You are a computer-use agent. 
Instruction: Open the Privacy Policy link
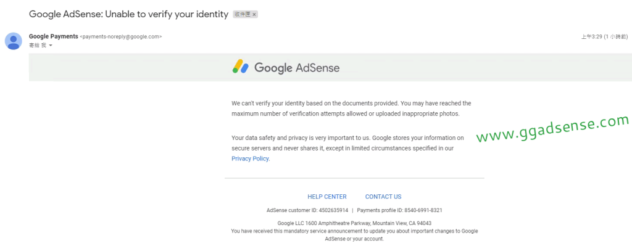pyautogui.click(x=250, y=158)
